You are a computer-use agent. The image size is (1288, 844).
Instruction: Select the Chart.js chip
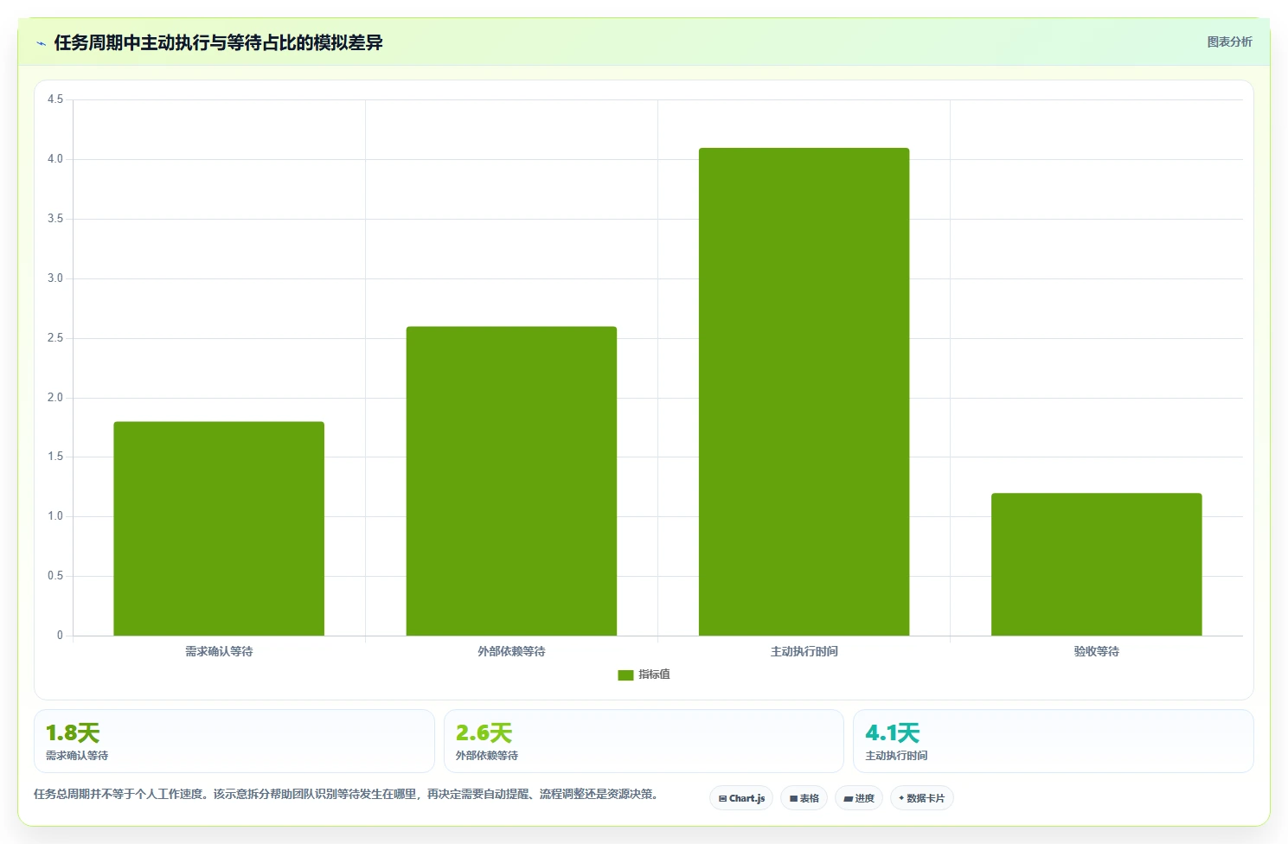[741, 798]
